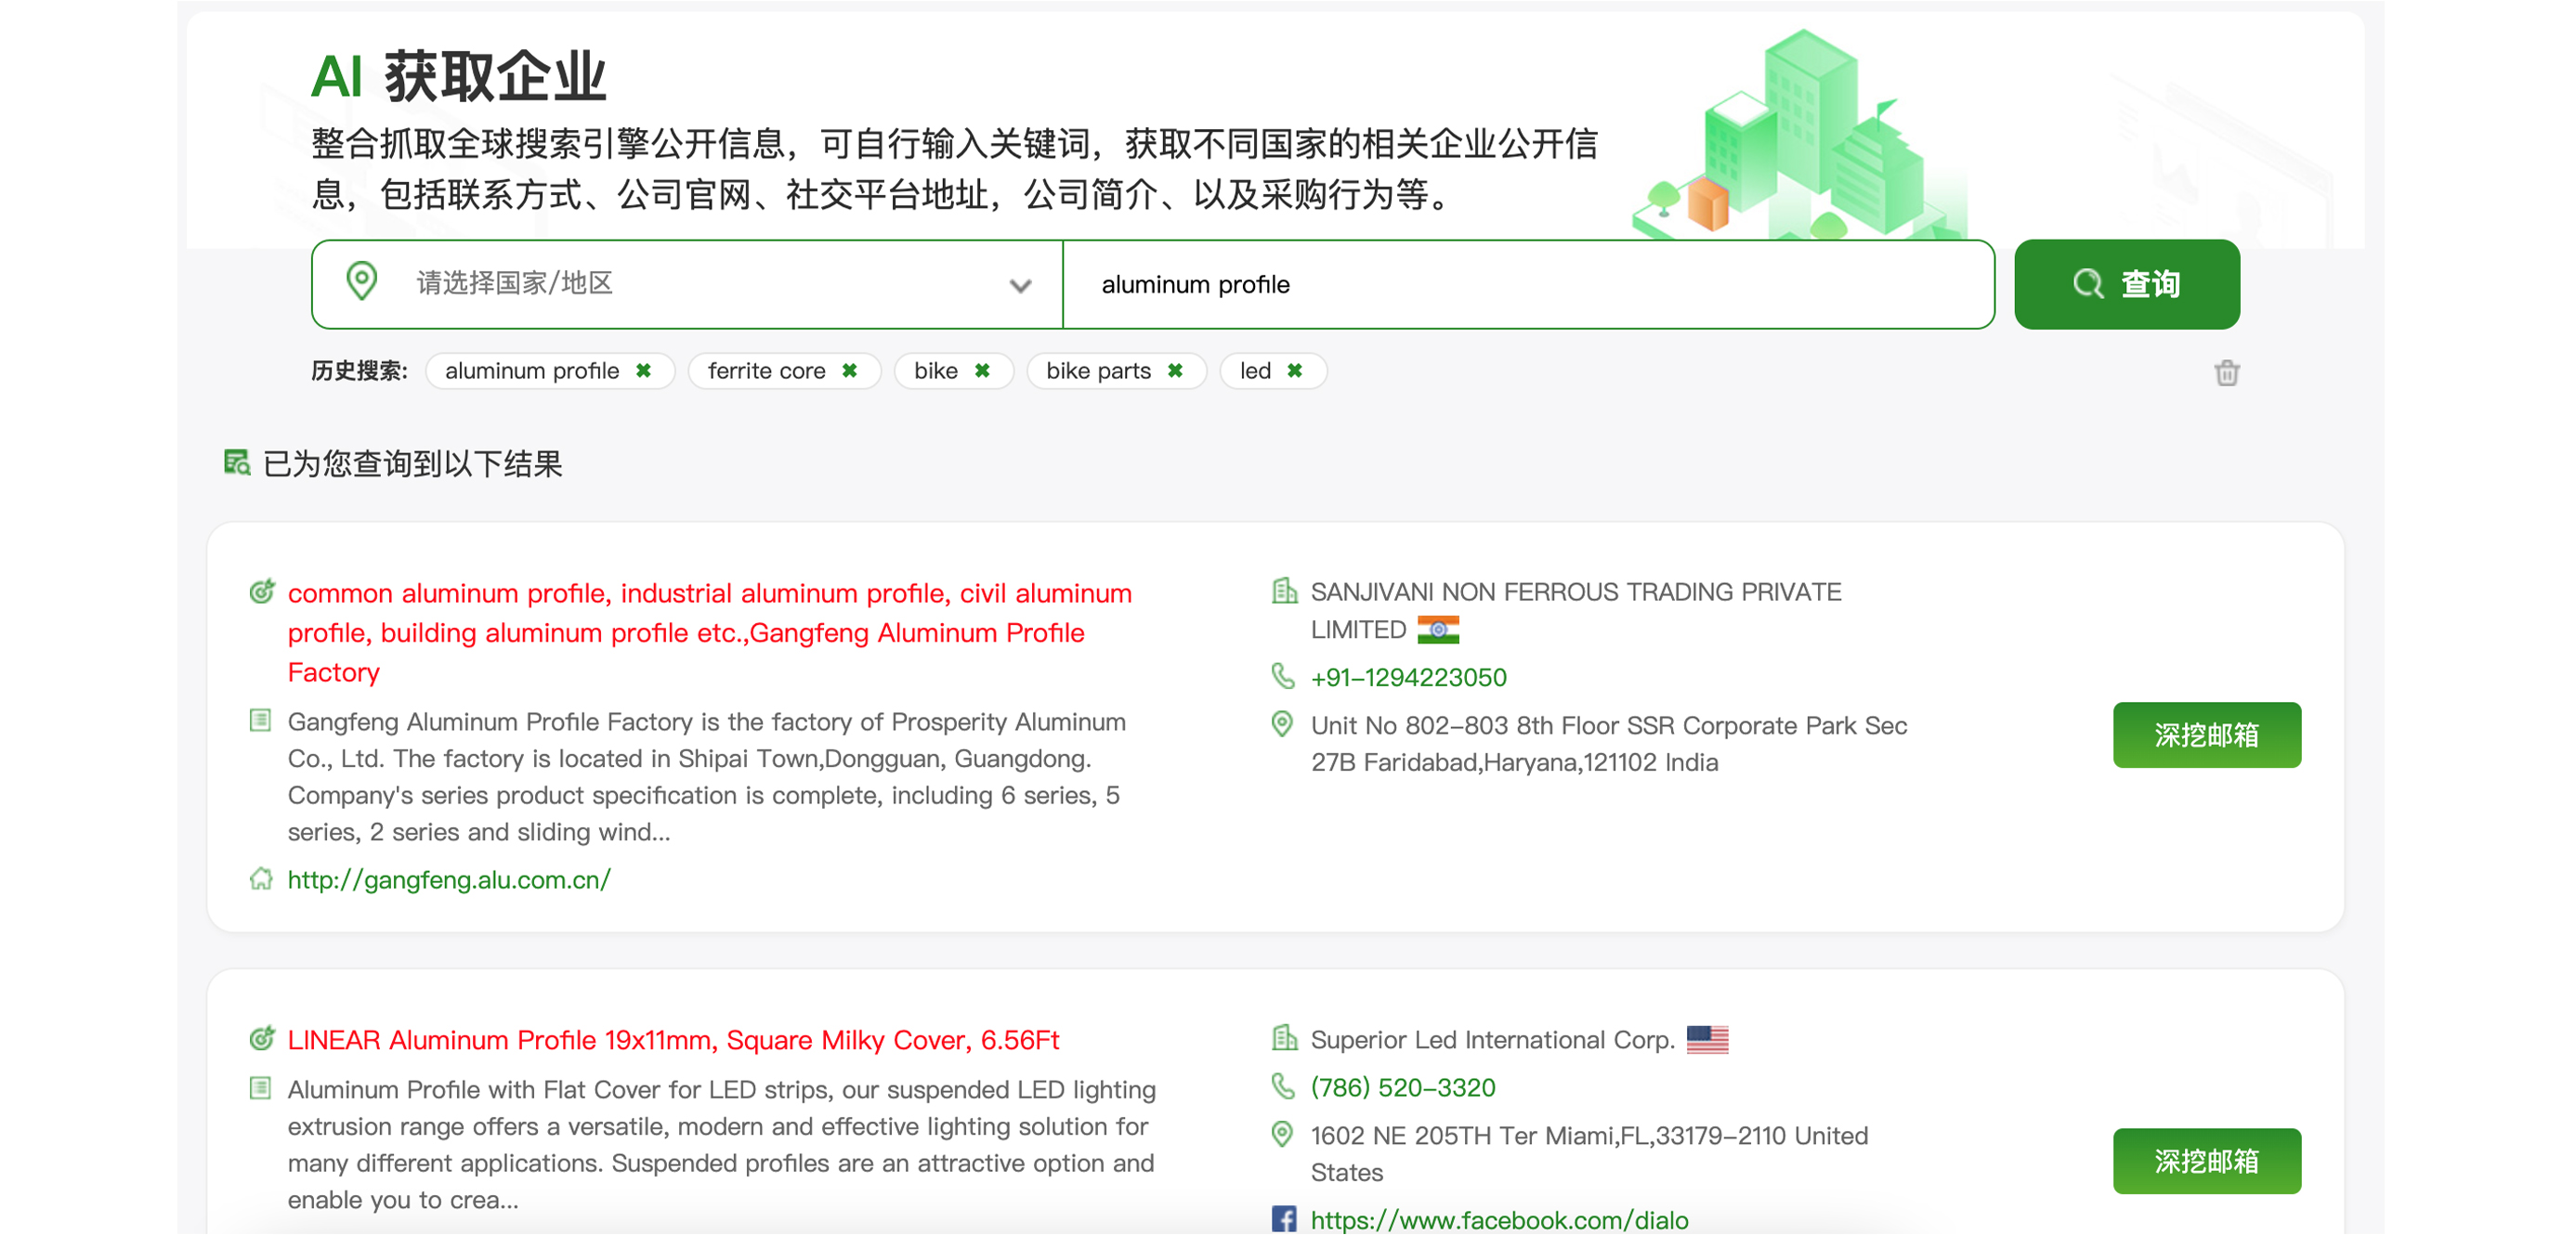Screen dimensions: 2576x1235
Task: Open LINEAR Aluminum Profile 19x11mm result title
Action: pyautogui.click(x=673, y=1040)
